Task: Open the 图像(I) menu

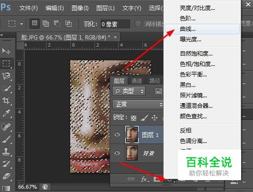Action: (80, 8)
